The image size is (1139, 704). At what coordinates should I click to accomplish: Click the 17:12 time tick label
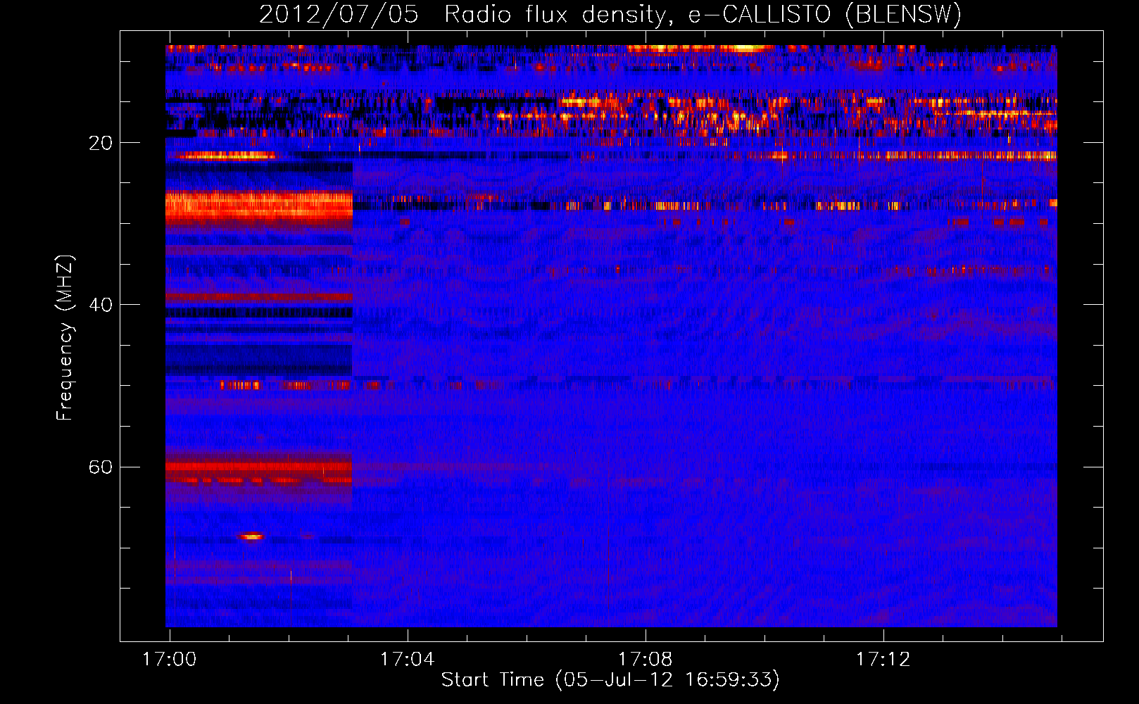(883, 659)
